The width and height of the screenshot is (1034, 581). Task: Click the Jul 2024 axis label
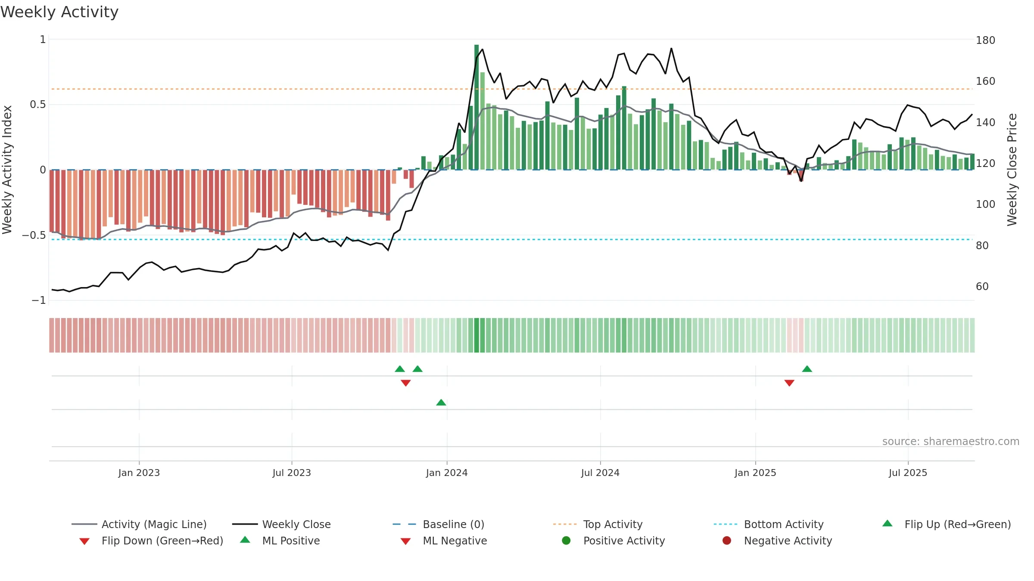pyautogui.click(x=600, y=473)
